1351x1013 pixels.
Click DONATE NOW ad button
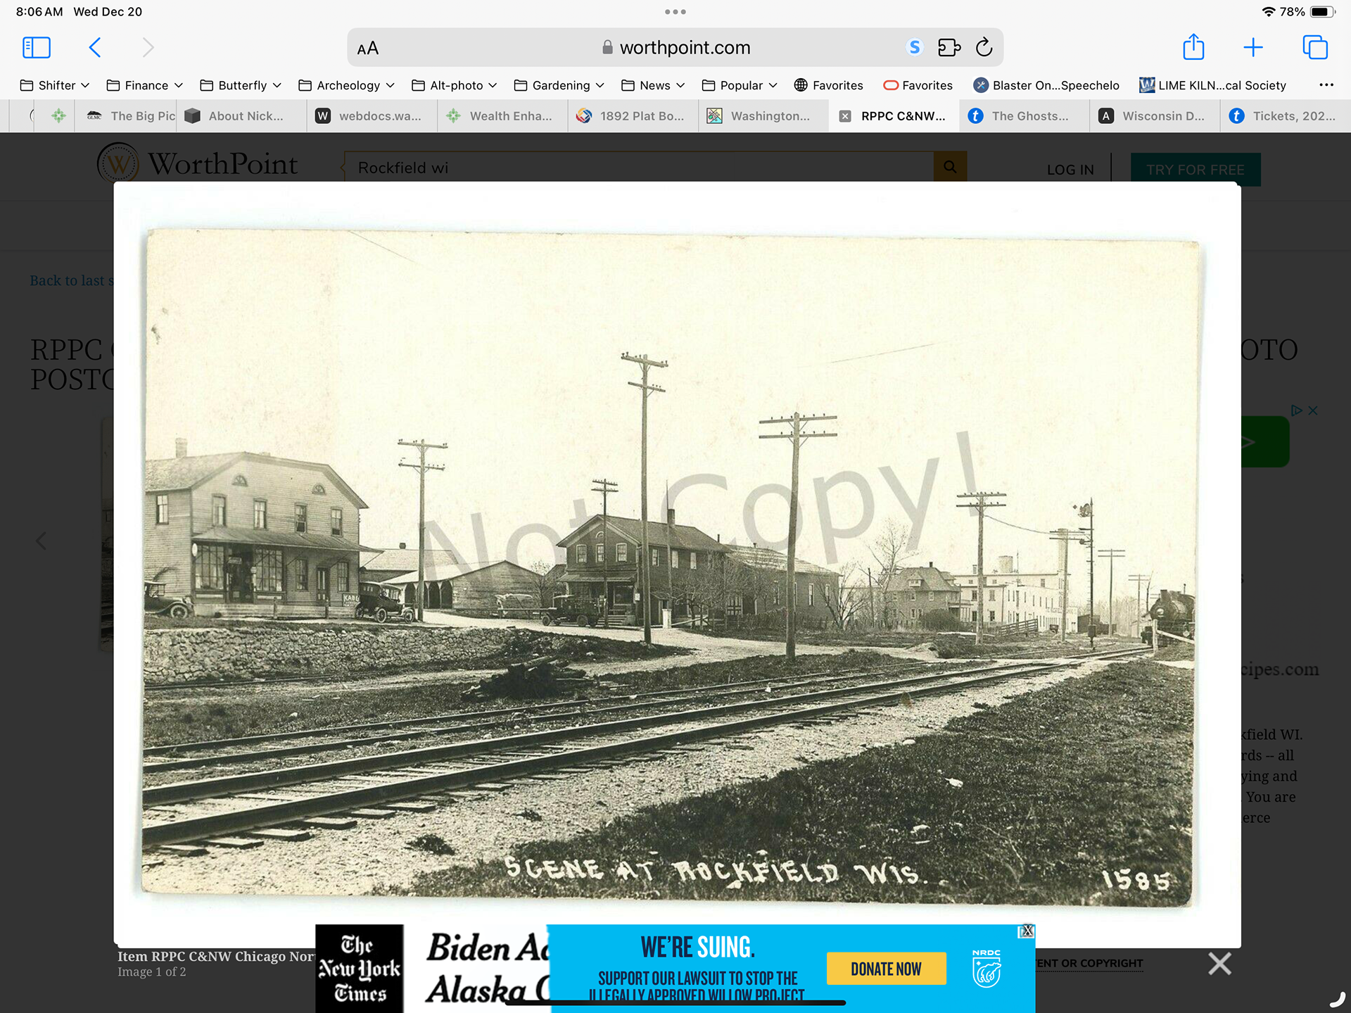[886, 969]
